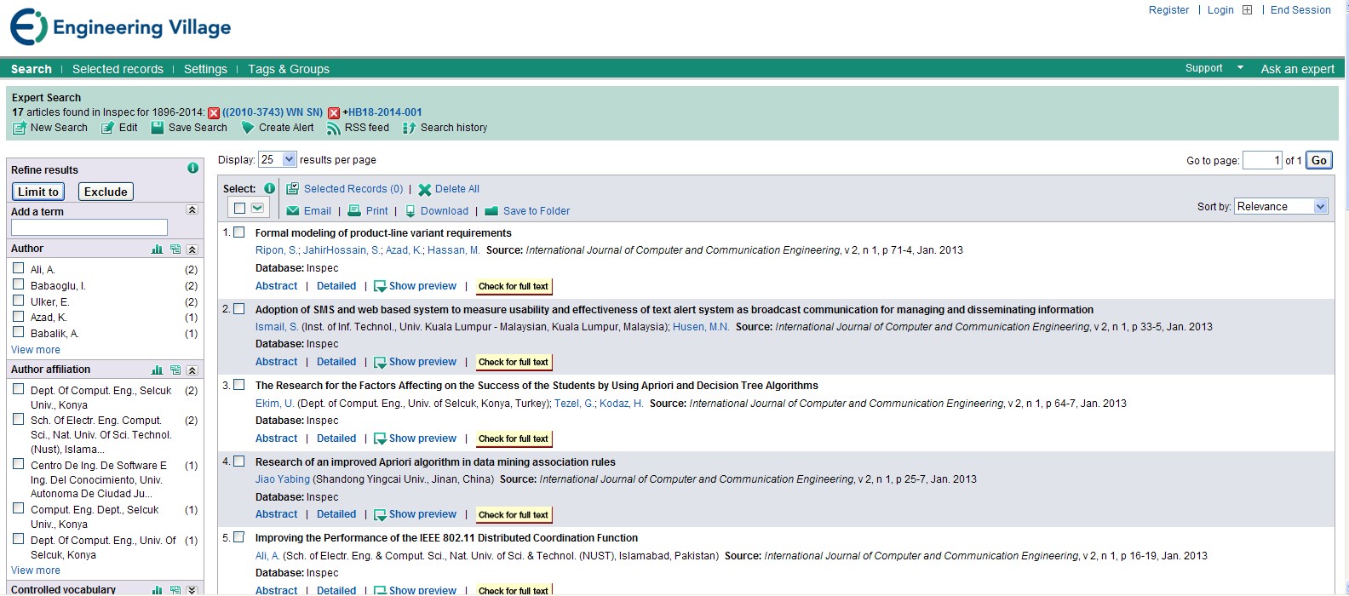Click the Download icon

(410, 211)
